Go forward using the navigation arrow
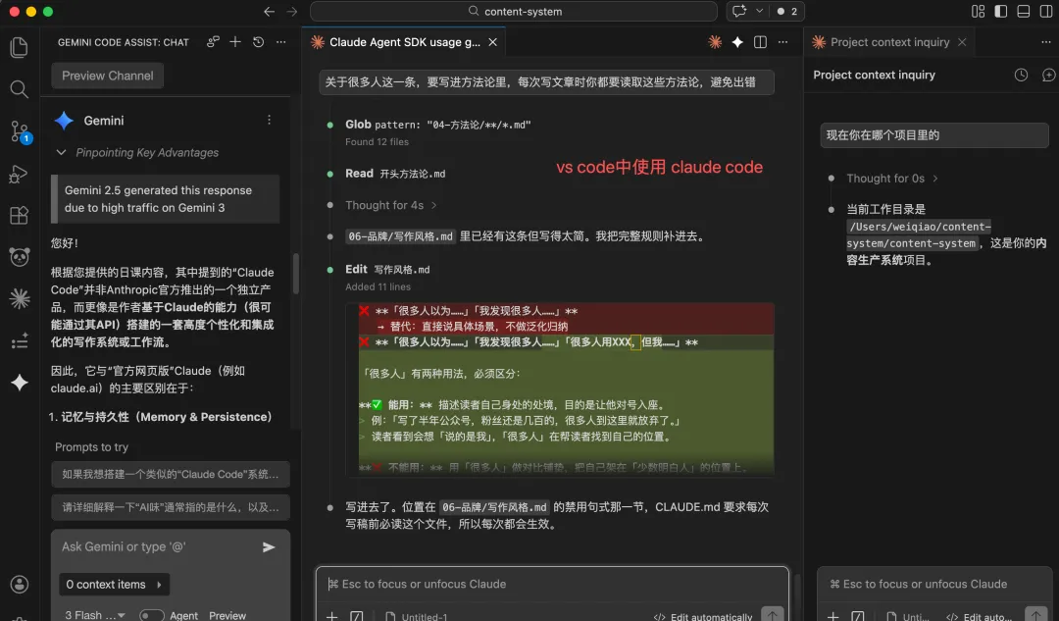 point(292,12)
